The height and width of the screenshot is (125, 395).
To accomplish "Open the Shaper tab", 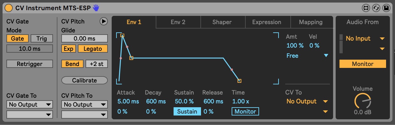I will [222, 22].
